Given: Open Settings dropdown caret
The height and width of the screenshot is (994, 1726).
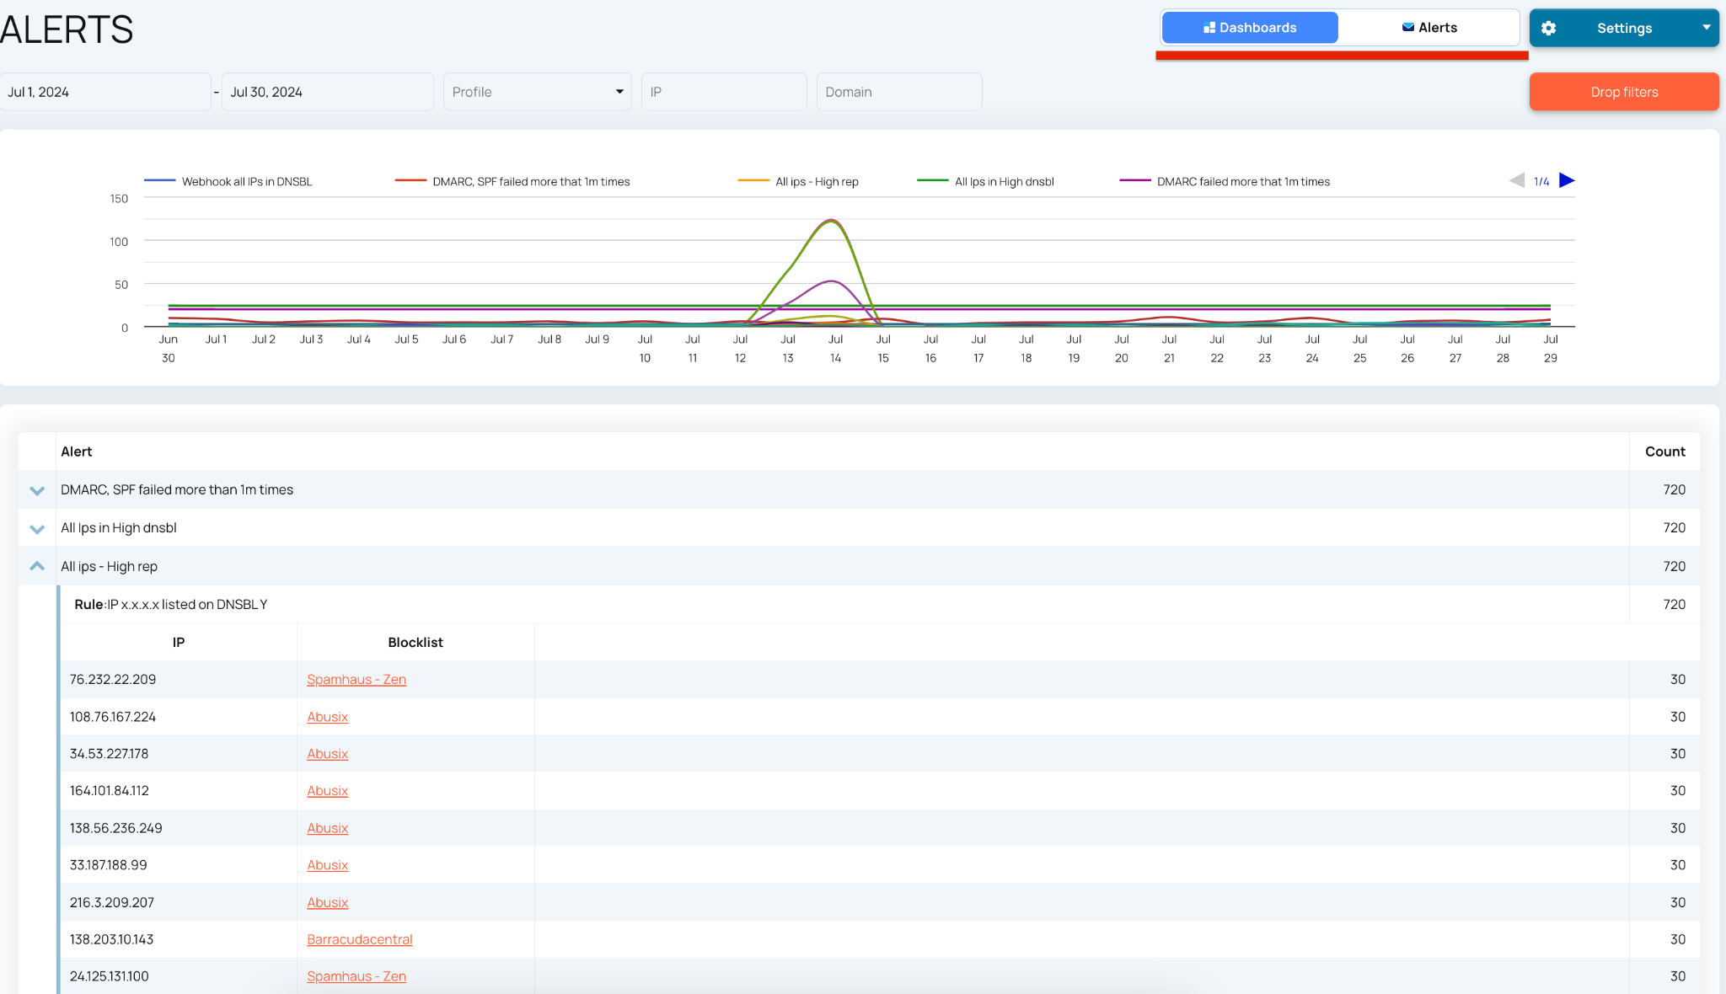Looking at the screenshot, I should 1706,27.
